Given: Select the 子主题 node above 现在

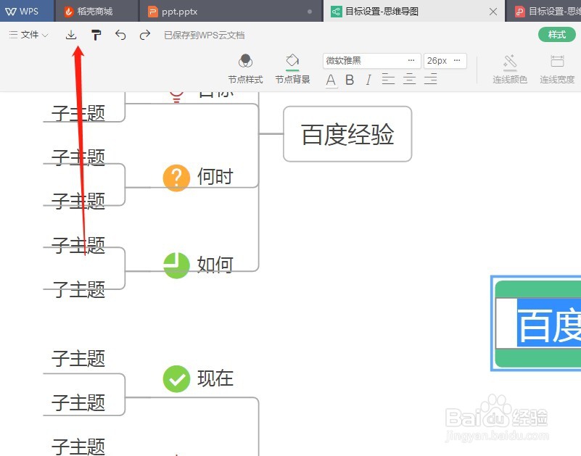Looking at the screenshot, I should [x=78, y=359].
